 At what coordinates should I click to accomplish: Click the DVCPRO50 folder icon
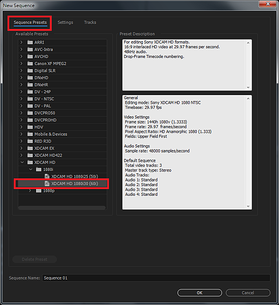(30, 113)
